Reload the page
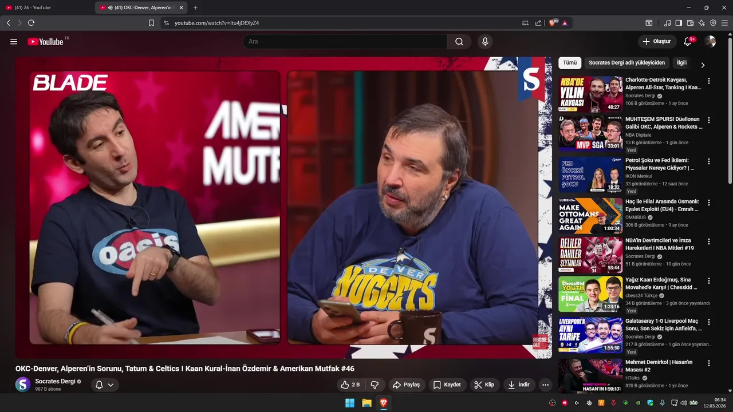Screen dimensions: 733x412 click(31, 23)
